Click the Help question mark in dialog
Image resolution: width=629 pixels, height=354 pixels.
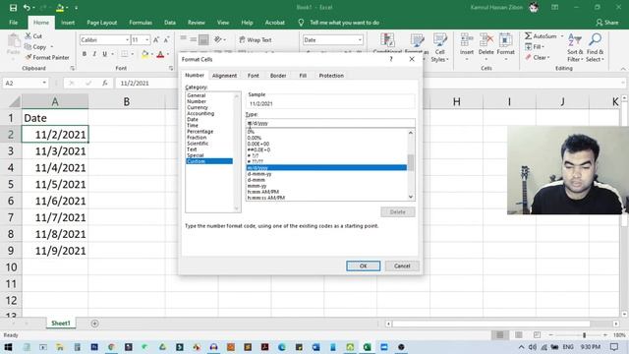click(391, 59)
